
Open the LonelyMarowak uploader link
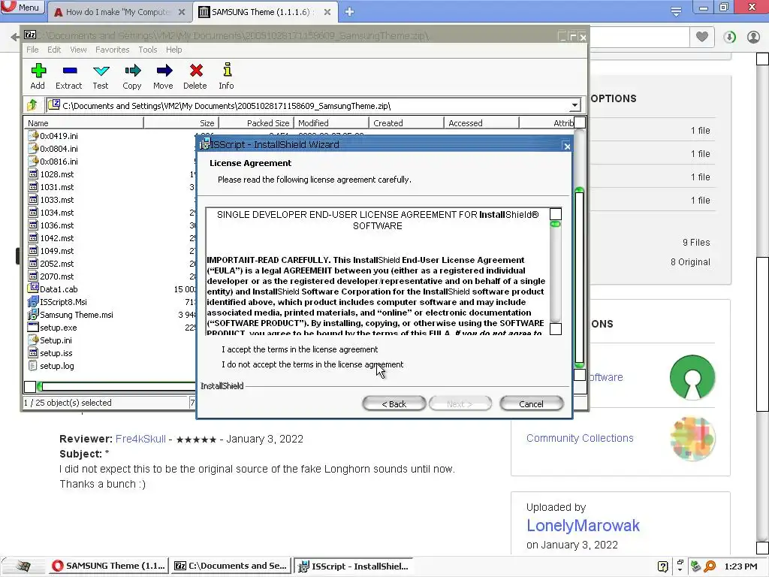pos(583,525)
